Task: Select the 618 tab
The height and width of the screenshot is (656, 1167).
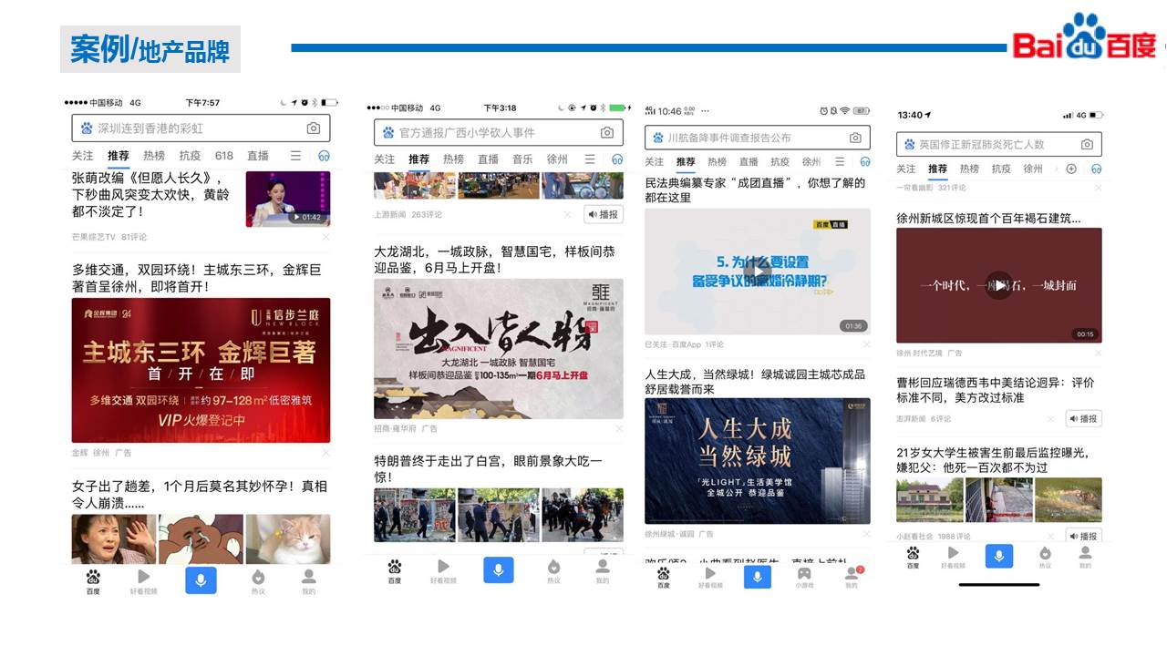Action: 224,156
